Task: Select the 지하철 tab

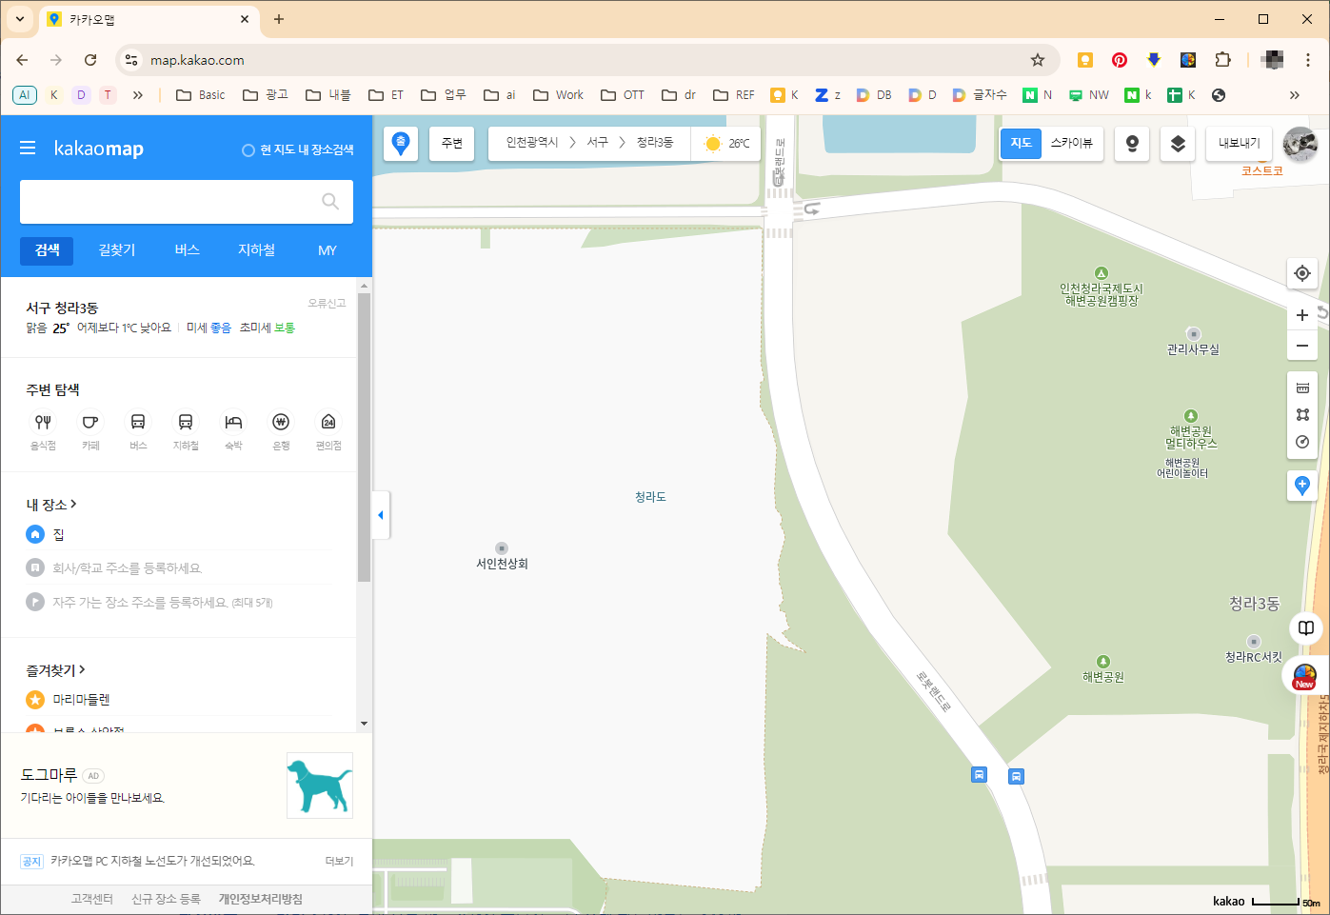Action: click(257, 250)
